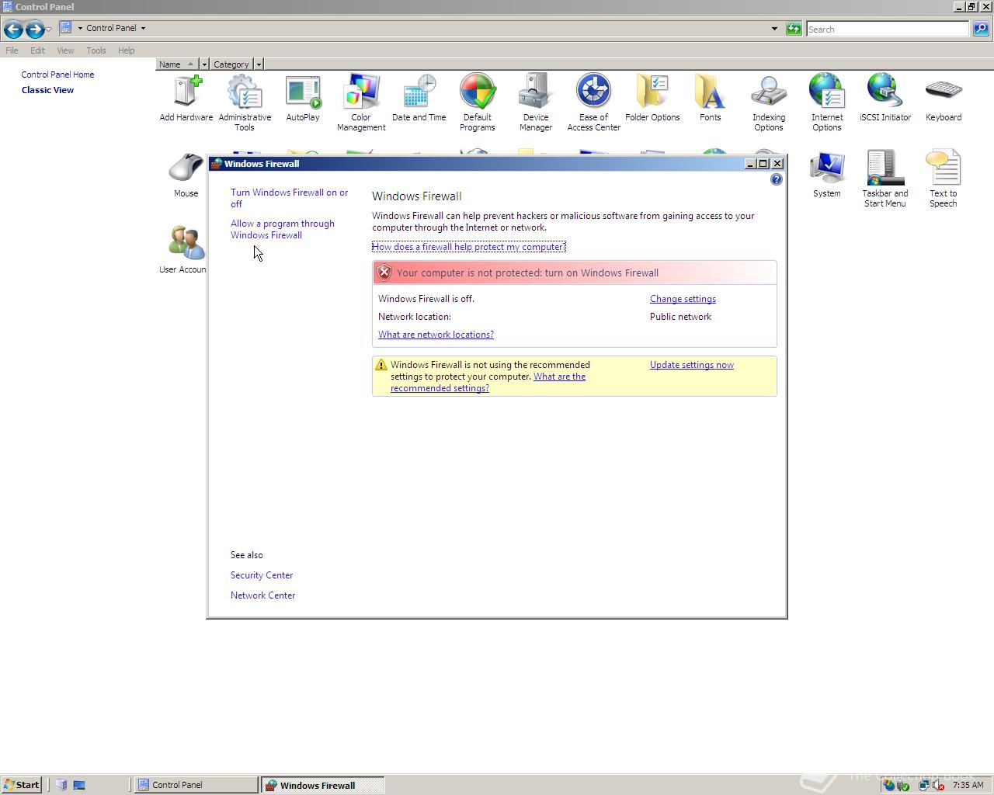Click the Search input field
Viewport: 994px width, 795px height.
888,29
